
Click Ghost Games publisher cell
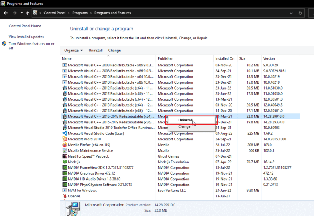168,156
